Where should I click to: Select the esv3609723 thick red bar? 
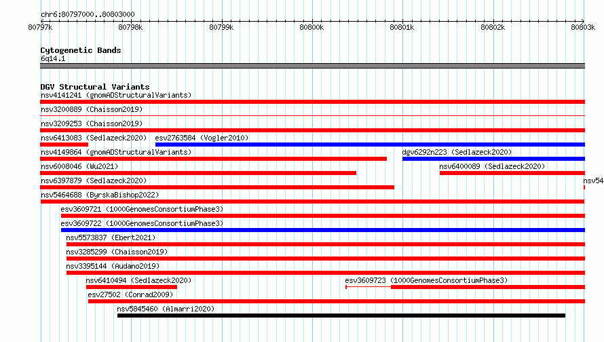coord(488,287)
